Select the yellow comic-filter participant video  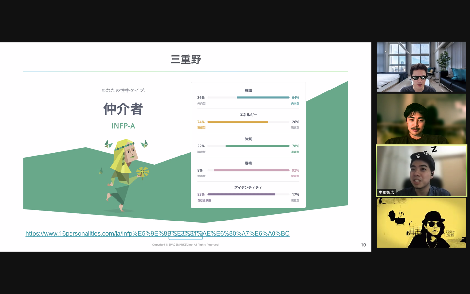pyautogui.click(x=422, y=222)
